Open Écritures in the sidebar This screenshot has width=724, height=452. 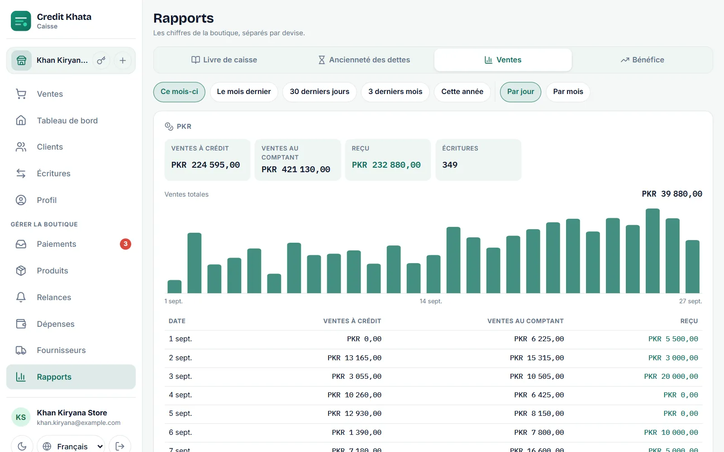71,174
